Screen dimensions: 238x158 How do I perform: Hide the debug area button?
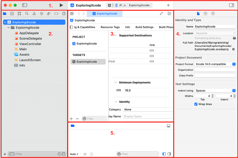click(x=169, y=126)
